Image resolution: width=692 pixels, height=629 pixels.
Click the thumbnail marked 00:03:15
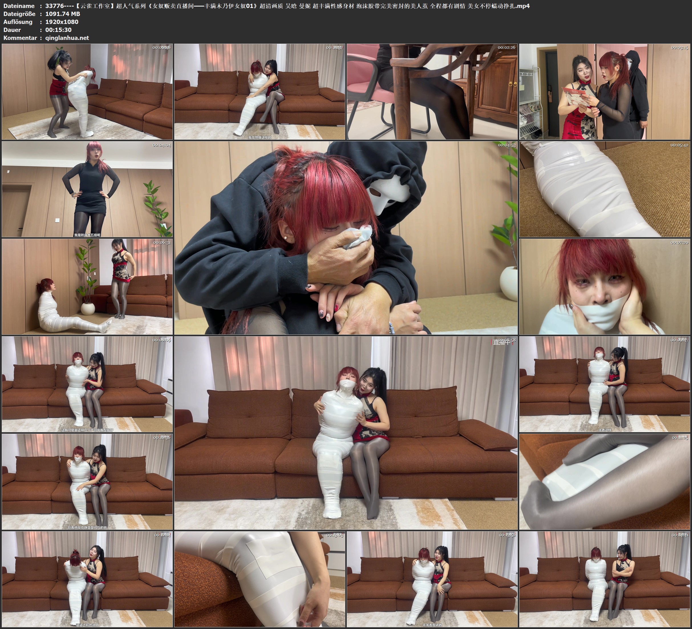[604, 92]
